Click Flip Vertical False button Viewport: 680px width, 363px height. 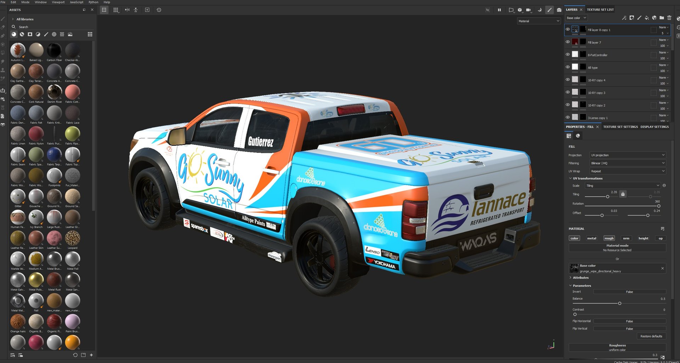630,328
